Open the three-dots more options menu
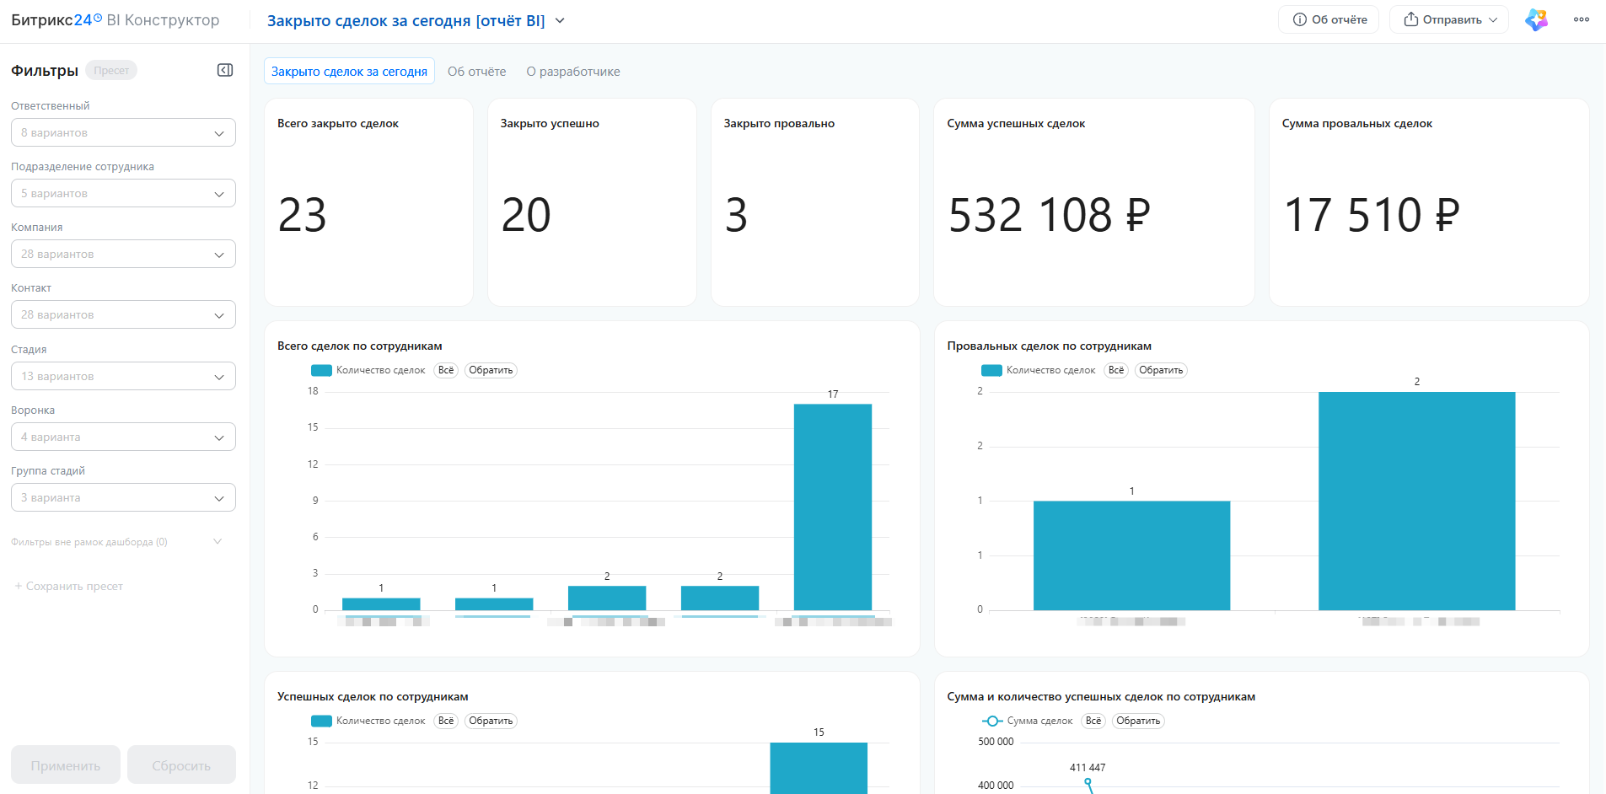 click(1582, 19)
